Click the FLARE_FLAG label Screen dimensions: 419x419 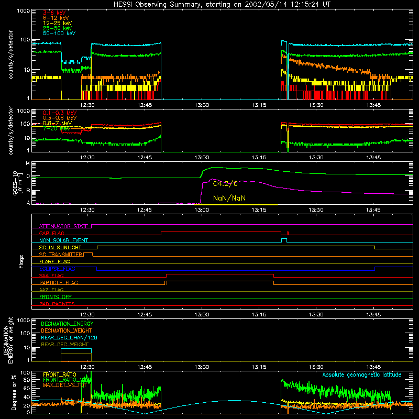tap(54, 261)
